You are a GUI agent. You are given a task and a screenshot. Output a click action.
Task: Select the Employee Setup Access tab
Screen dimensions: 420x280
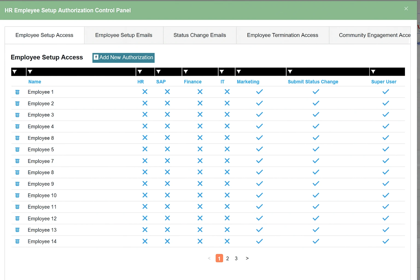[44, 35]
